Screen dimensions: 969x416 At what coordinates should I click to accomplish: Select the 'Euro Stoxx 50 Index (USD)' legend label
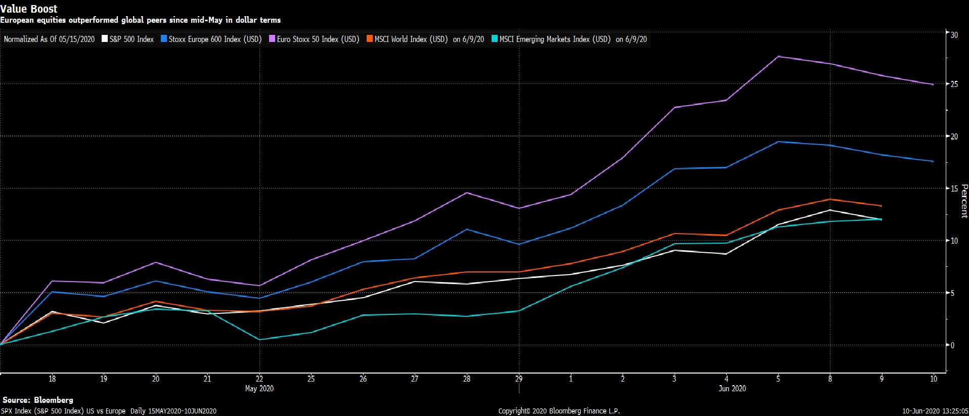pyautogui.click(x=318, y=39)
